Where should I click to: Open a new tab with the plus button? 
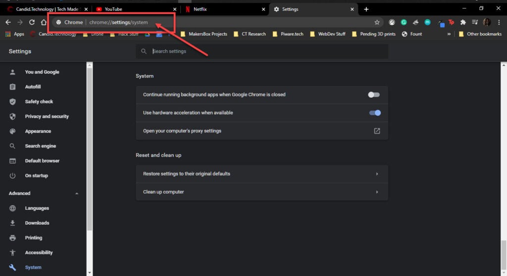366,9
